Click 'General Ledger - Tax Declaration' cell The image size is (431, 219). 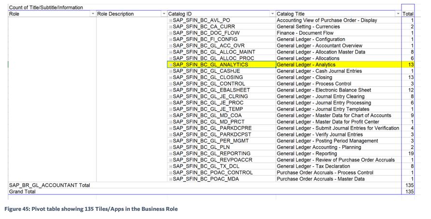coord(339,166)
